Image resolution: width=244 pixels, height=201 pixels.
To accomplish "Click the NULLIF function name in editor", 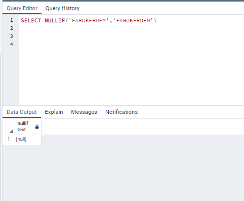I will point(55,21).
